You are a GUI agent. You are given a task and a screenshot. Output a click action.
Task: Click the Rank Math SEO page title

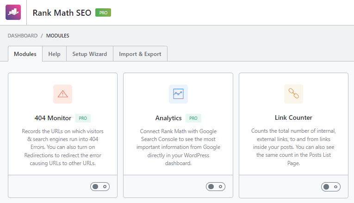point(62,12)
